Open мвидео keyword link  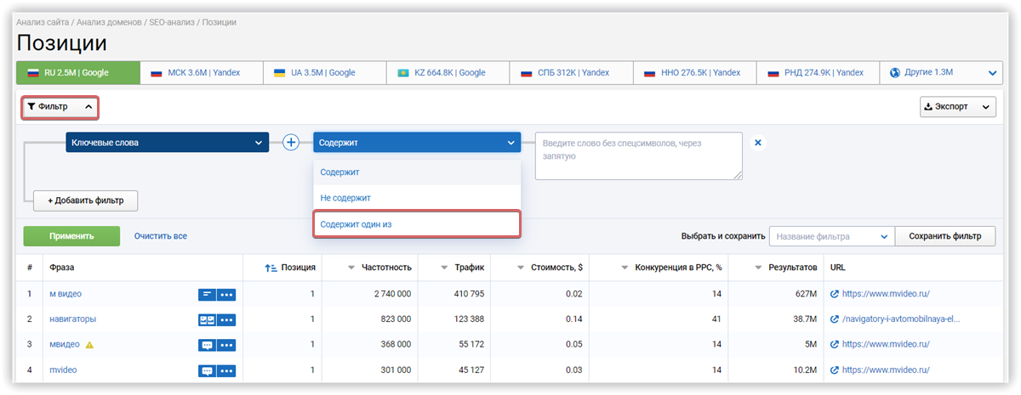tap(65, 345)
